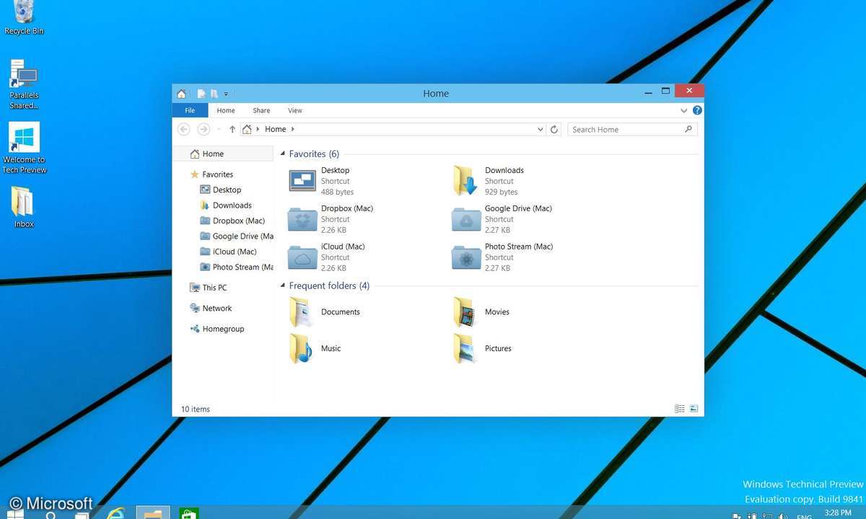Open the File tab
Image resolution: width=866 pixels, height=519 pixels.
[x=190, y=110]
